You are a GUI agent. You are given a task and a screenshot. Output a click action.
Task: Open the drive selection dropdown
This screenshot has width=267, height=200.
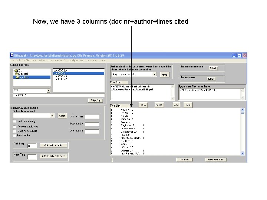click(x=49, y=90)
